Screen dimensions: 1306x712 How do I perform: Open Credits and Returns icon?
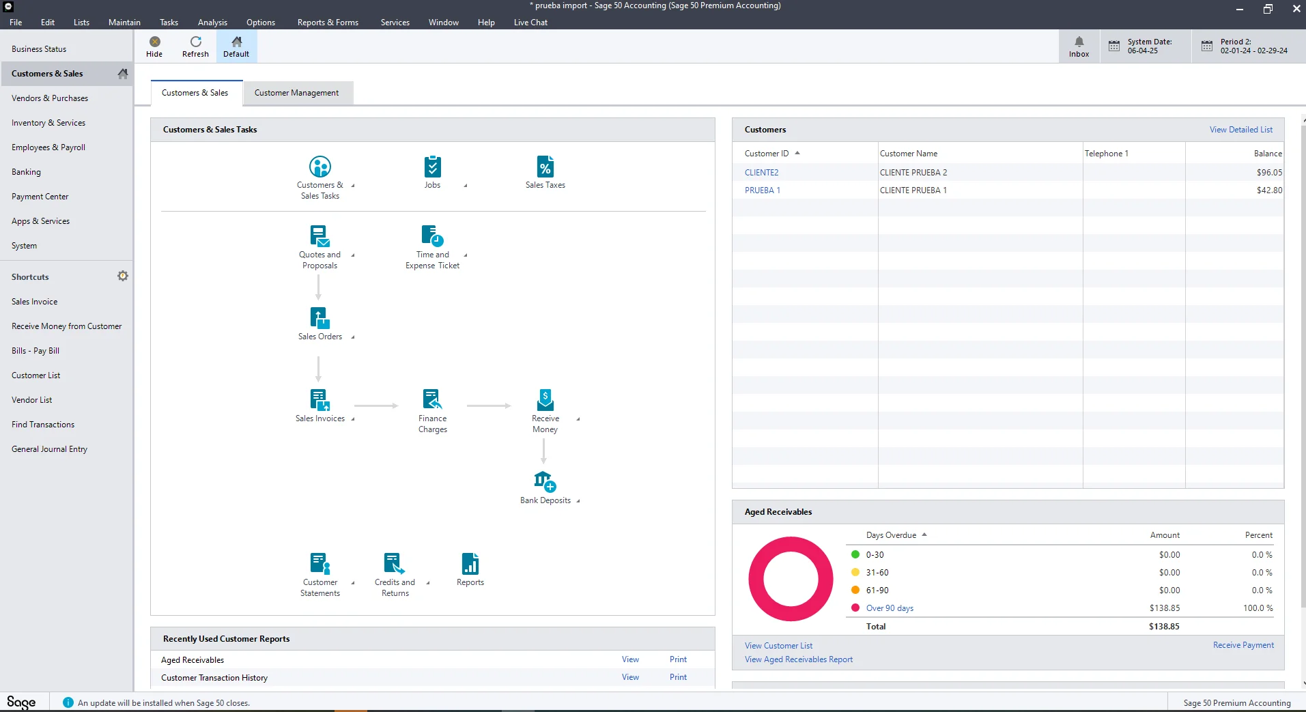395,564
